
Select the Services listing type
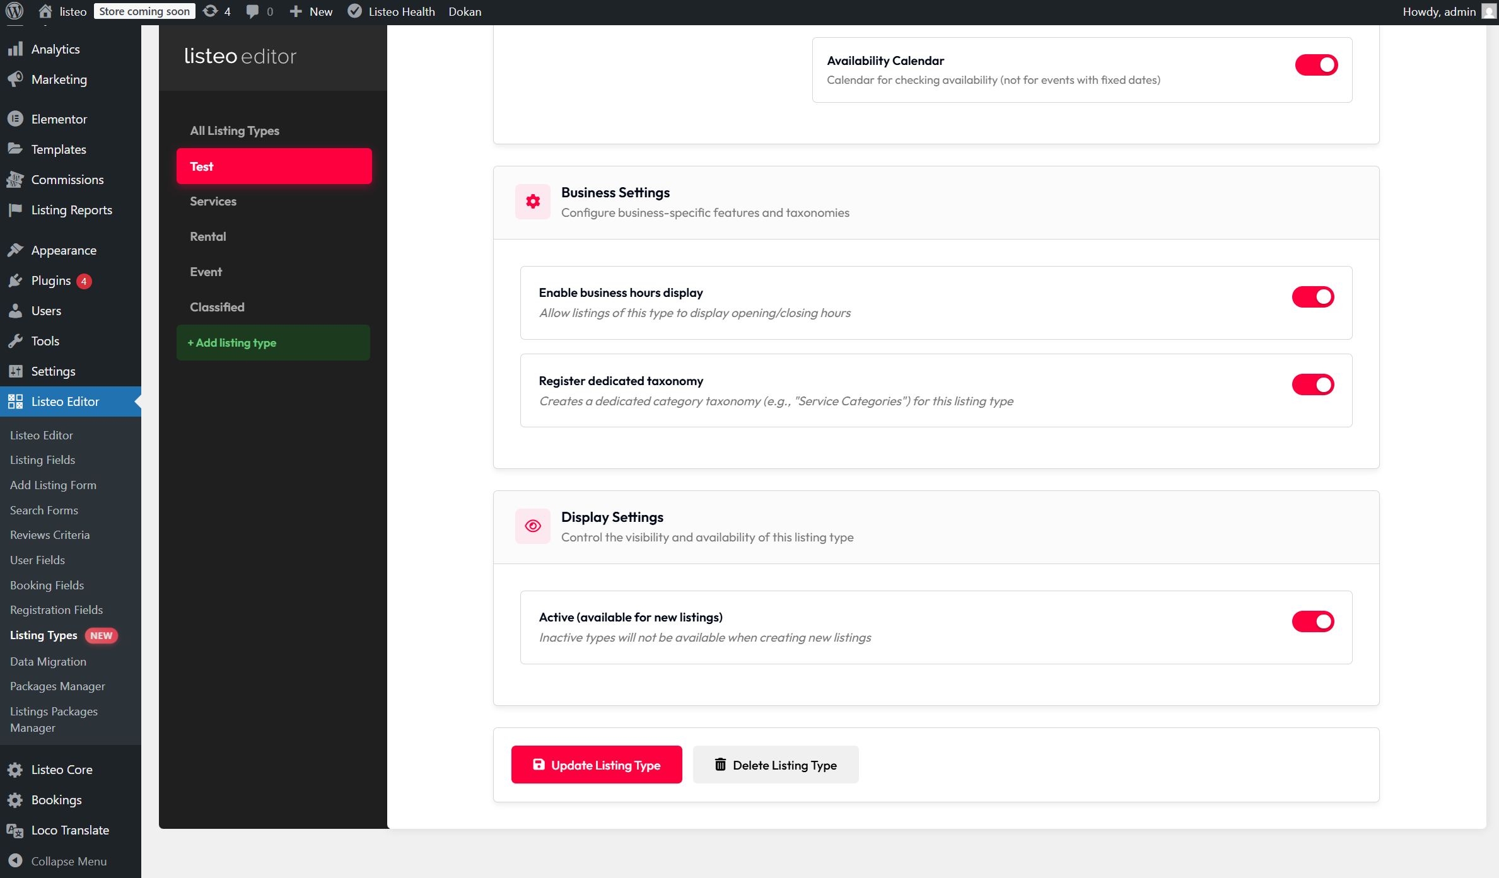(x=213, y=201)
